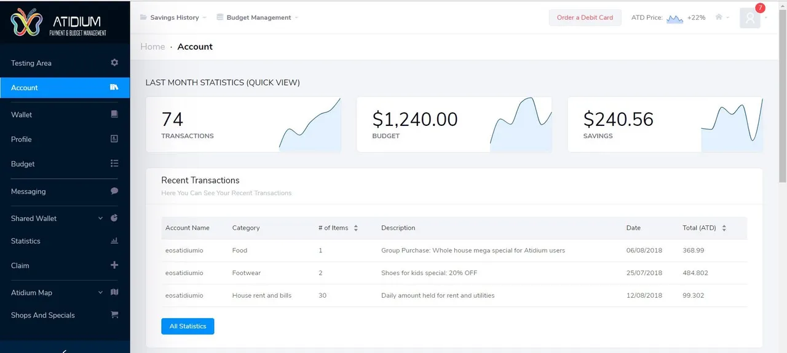Open the Wallet book icon in sidebar
Viewport: 787px width, 353px height.
(114, 114)
